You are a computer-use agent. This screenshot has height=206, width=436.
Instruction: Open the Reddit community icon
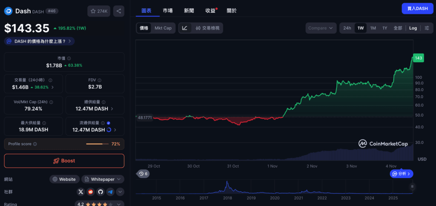tap(90, 192)
